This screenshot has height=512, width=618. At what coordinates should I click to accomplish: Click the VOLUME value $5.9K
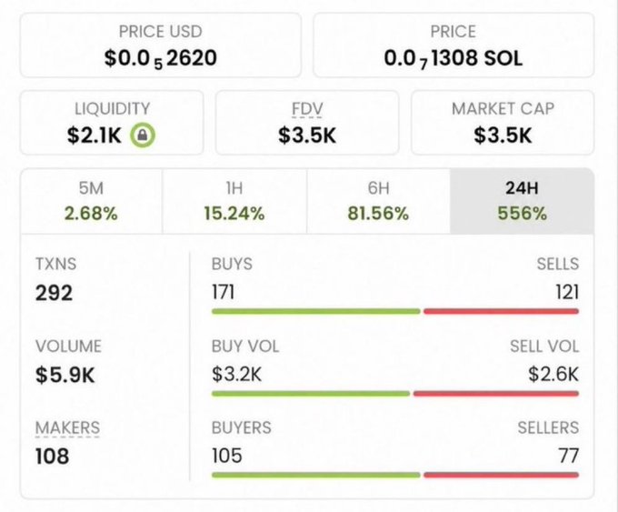point(65,375)
